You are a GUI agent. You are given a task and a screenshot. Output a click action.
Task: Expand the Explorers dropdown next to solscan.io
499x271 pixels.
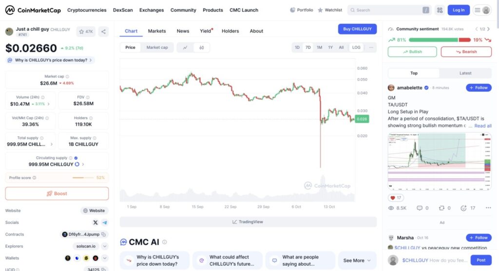105,246
